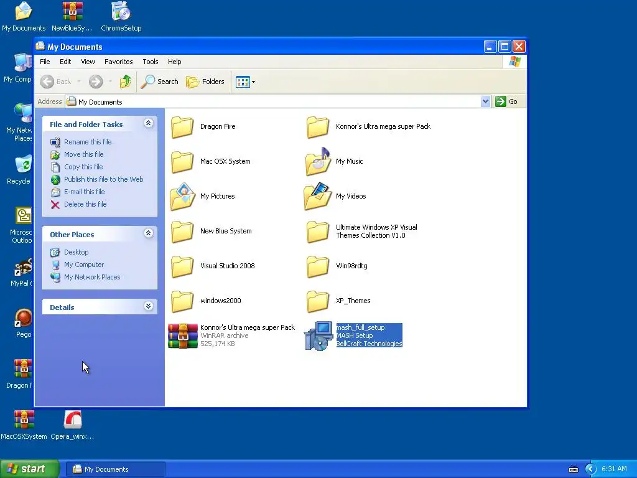The image size is (637, 478).
Task: Click the keyboard icon in system tray
Action: coord(573,470)
